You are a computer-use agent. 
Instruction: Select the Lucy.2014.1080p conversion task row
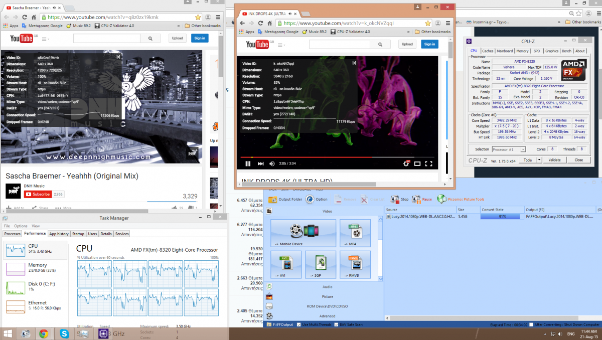[493, 217]
